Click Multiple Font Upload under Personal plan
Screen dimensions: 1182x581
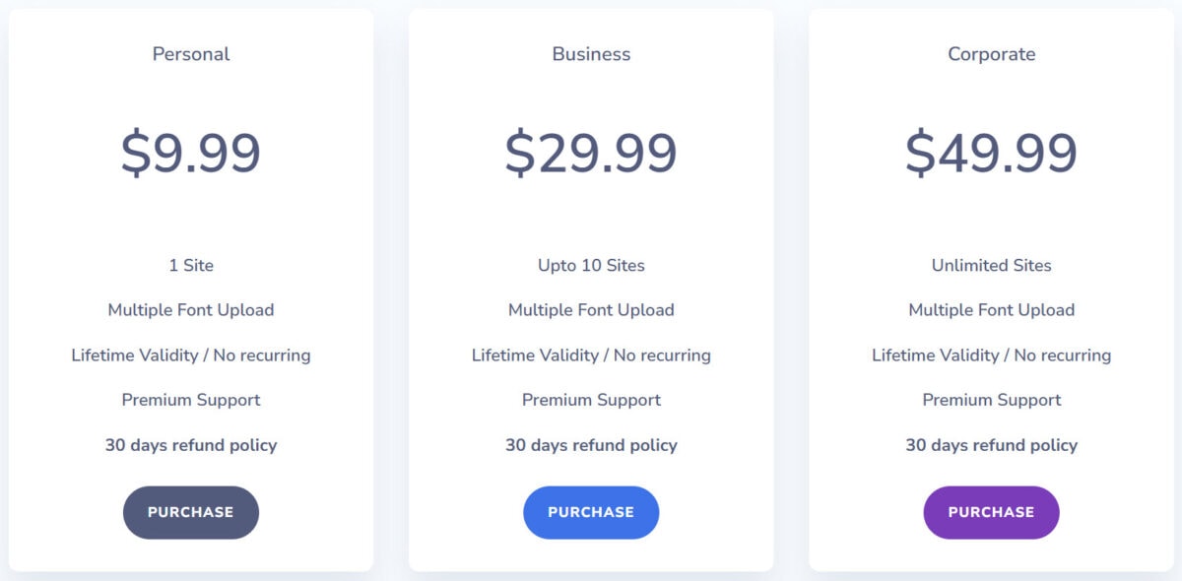pyautogui.click(x=191, y=310)
